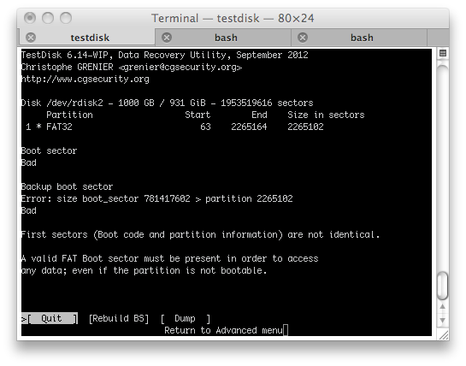This screenshot has height=366, width=466.
Task: Select the Dump option
Action: pos(186,318)
